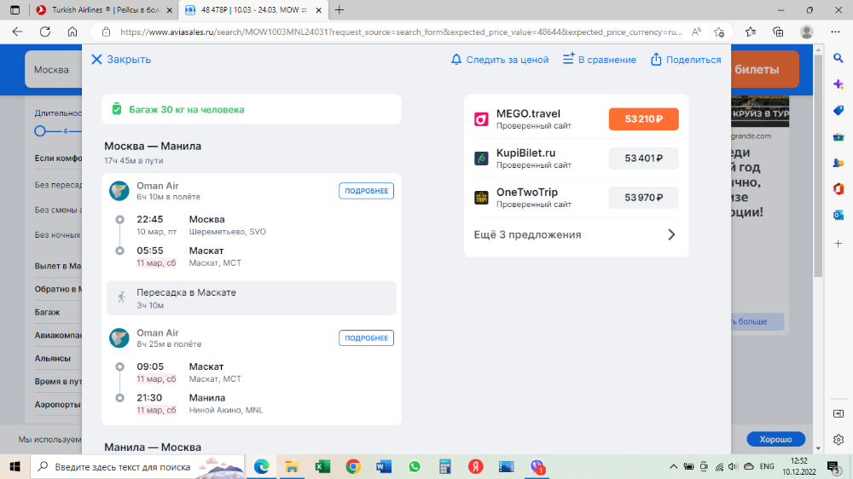Viewport: 853px width, 479px height.
Task: Select OneTwoTrip price 53 970₽
Action: (x=643, y=198)
